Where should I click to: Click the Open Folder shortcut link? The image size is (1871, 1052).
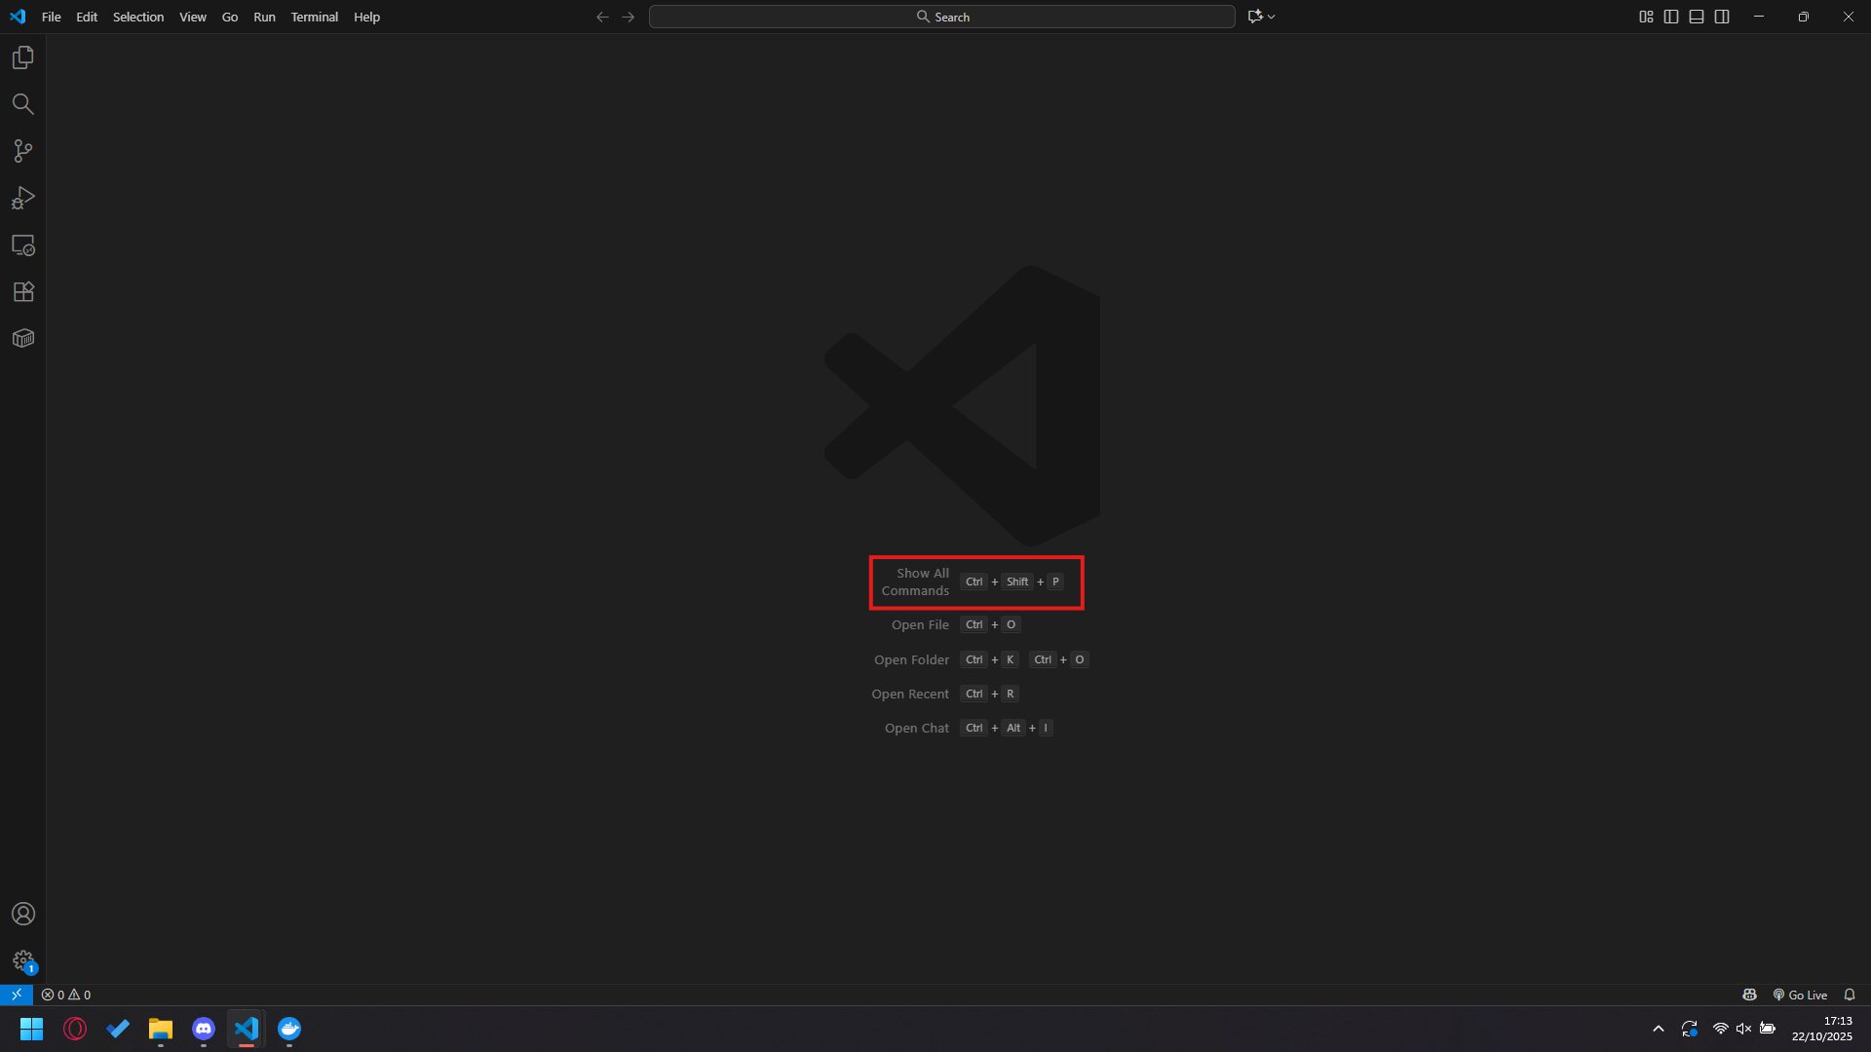tap(911, 659)
